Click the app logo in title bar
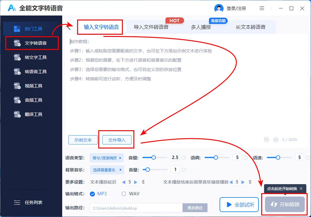Viewport: 311px width, 217px height. (12, 8)
